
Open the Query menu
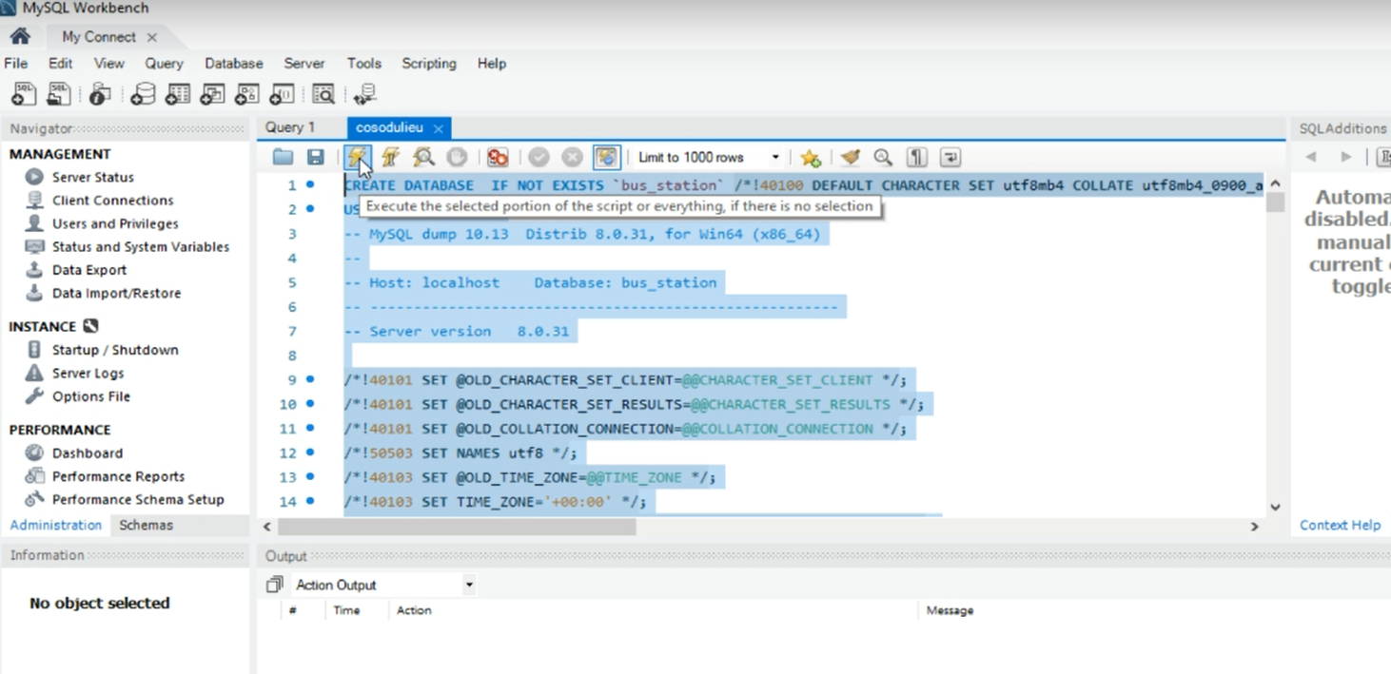point(164,63)
